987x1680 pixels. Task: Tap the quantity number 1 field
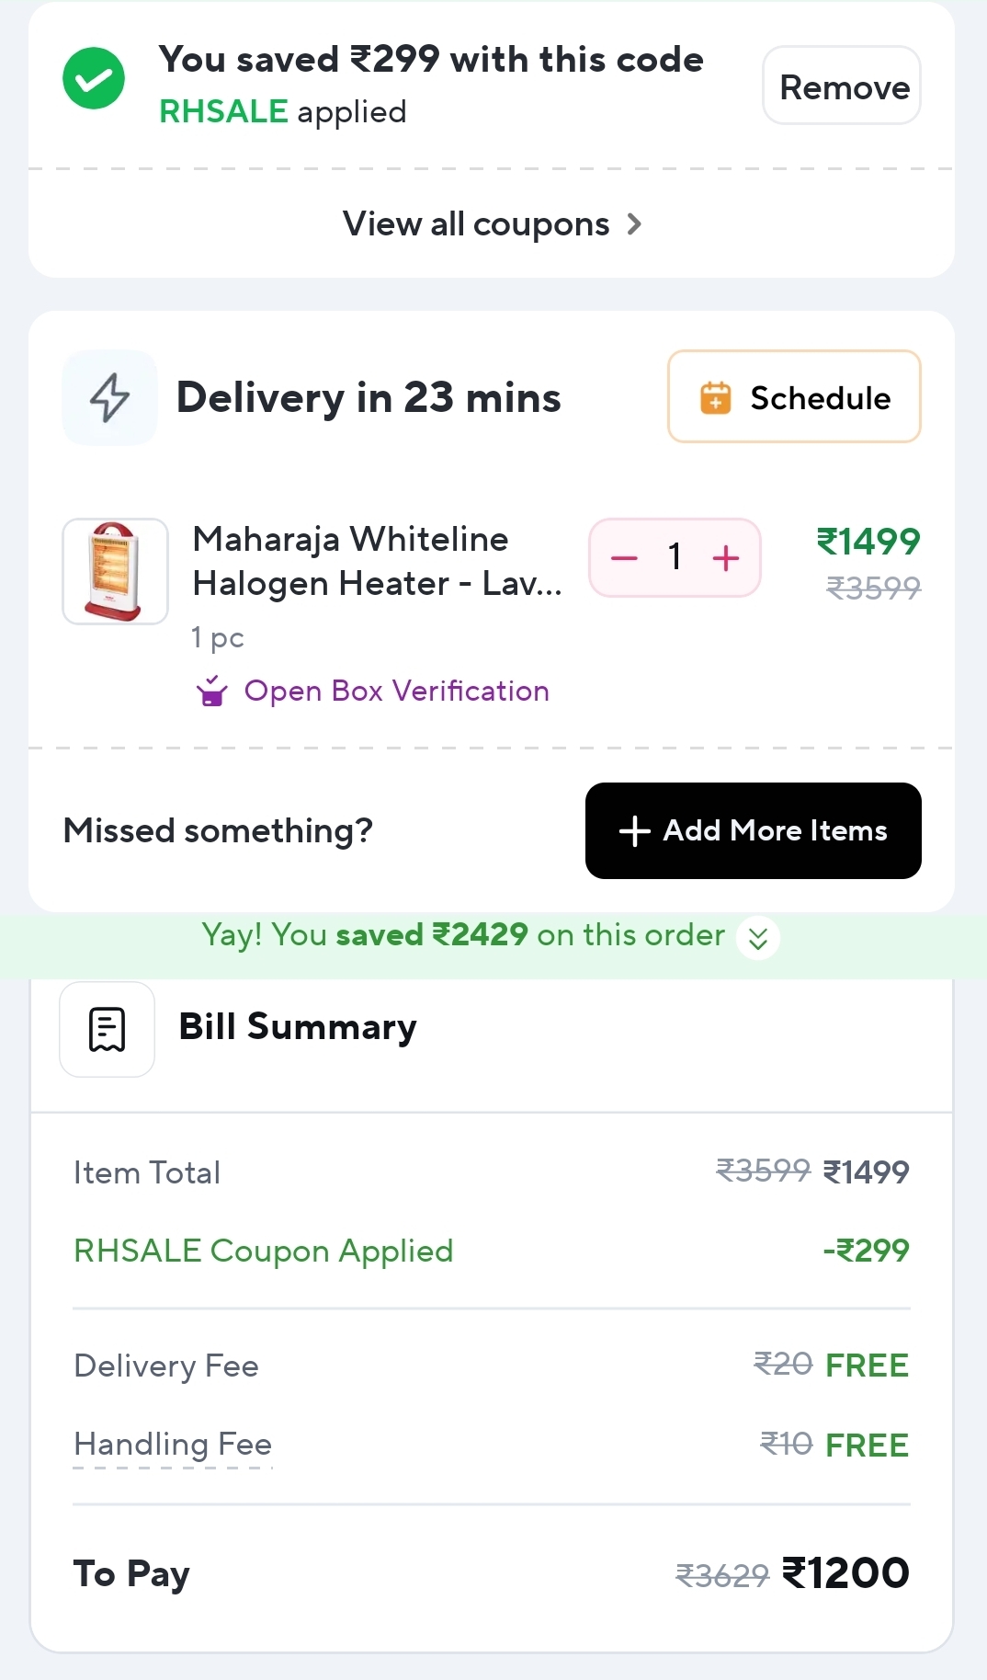675,558
